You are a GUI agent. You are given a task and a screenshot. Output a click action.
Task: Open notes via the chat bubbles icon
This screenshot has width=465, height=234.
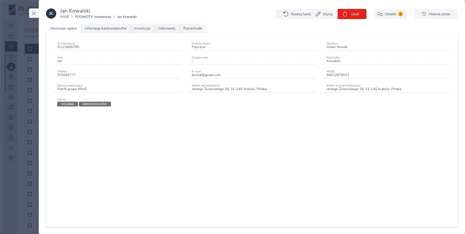[380, 14]
